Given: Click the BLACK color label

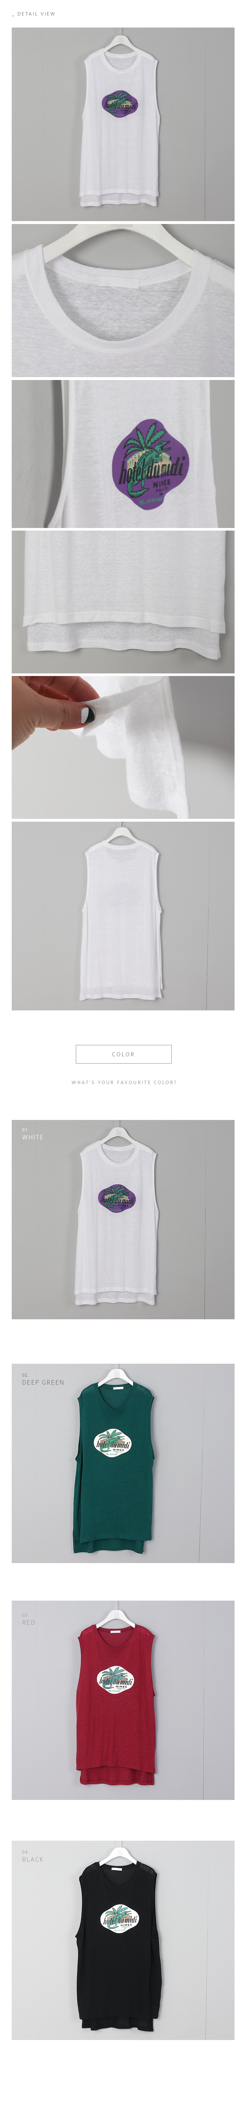Looking at the screenshot, I should click(33, 1859).
